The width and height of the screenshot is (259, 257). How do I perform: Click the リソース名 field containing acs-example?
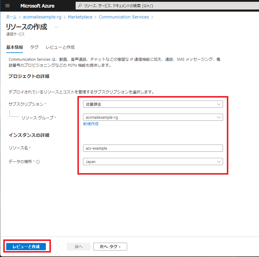click(153, 148)
